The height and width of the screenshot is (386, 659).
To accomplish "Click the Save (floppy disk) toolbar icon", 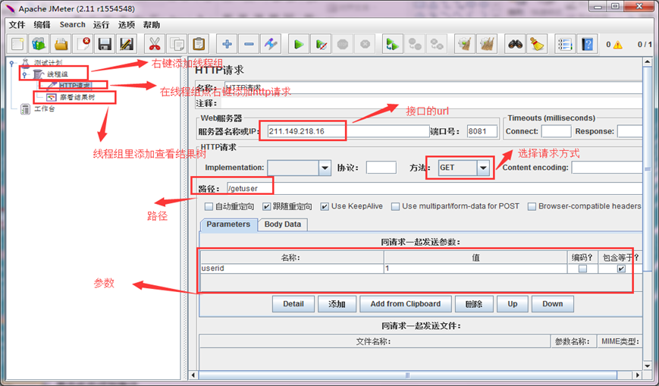I will [x=105, y=44].
